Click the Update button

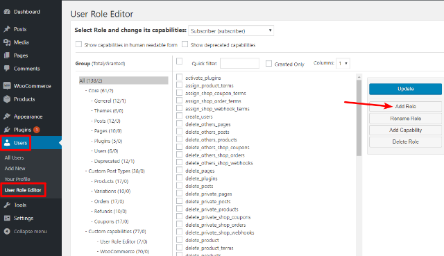click(405, 89)
